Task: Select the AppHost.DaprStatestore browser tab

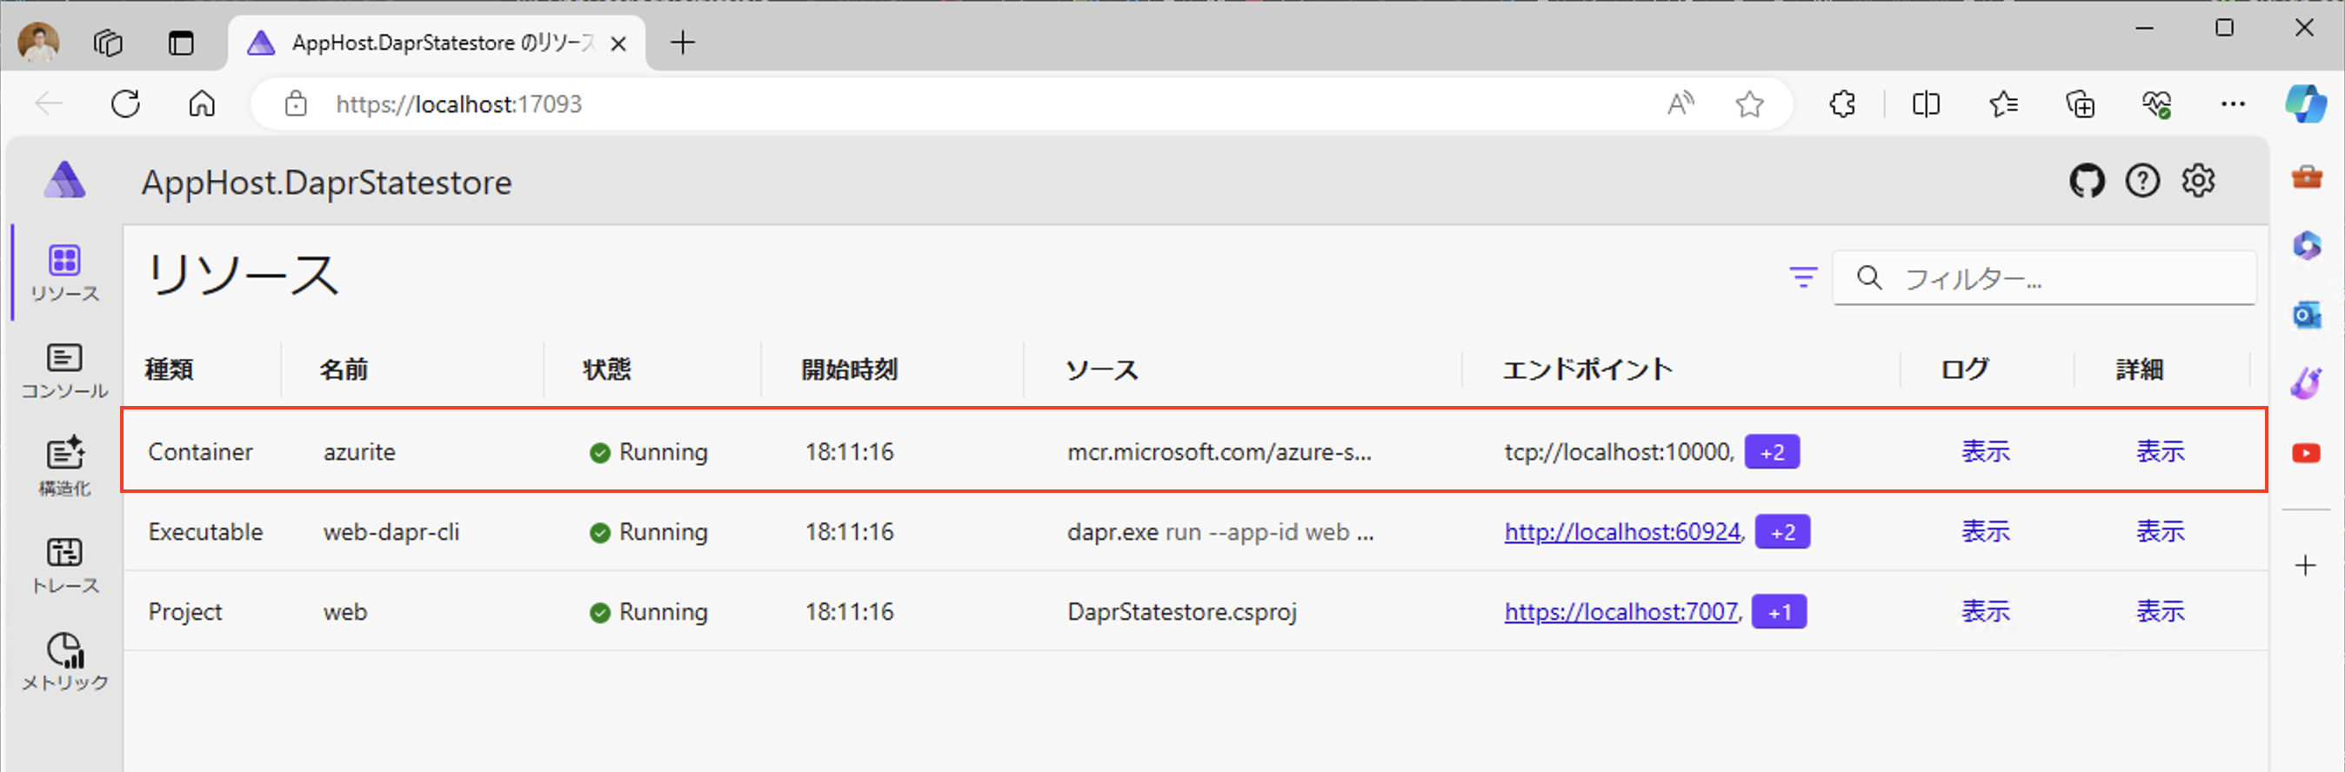Action: pyautogui.click(x=437, y=42)
